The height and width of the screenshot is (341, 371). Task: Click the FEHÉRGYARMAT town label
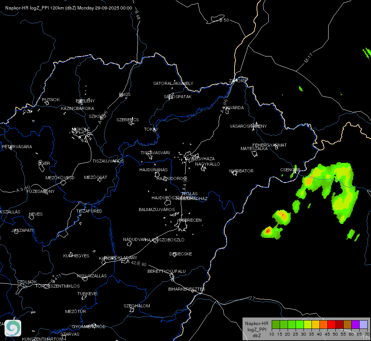point(269,145)
